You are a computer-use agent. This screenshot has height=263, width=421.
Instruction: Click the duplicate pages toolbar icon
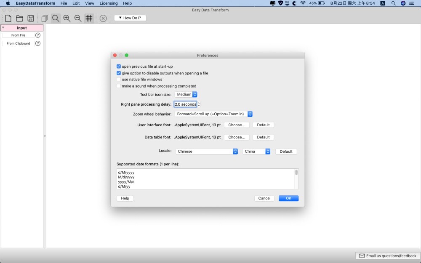[45, 18]
